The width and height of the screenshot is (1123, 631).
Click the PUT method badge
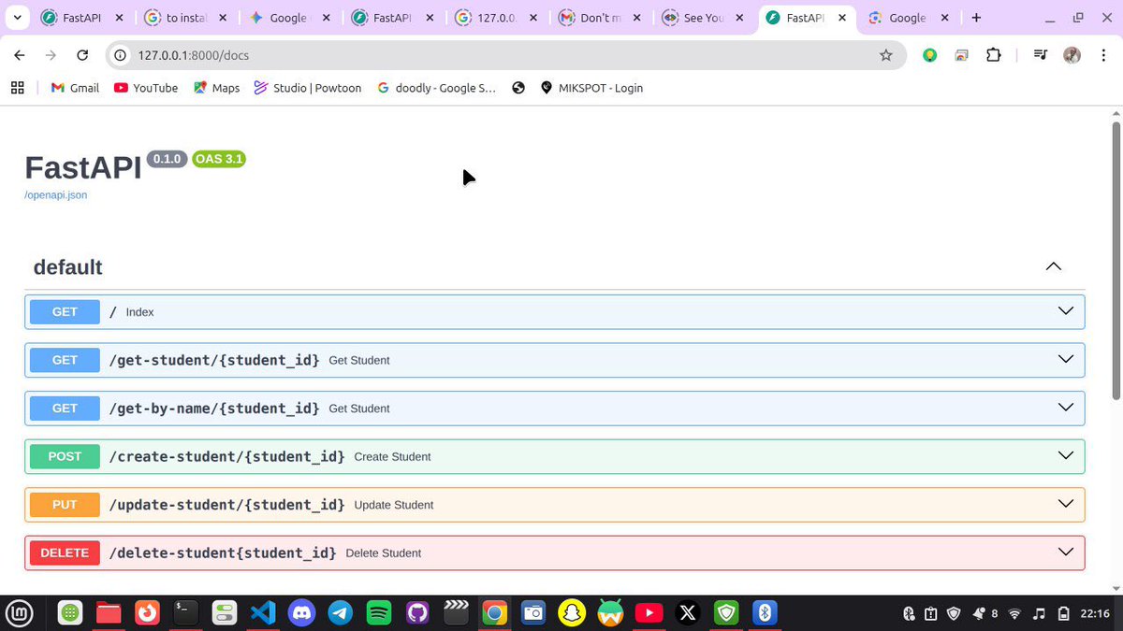click(x=65, y=505)
